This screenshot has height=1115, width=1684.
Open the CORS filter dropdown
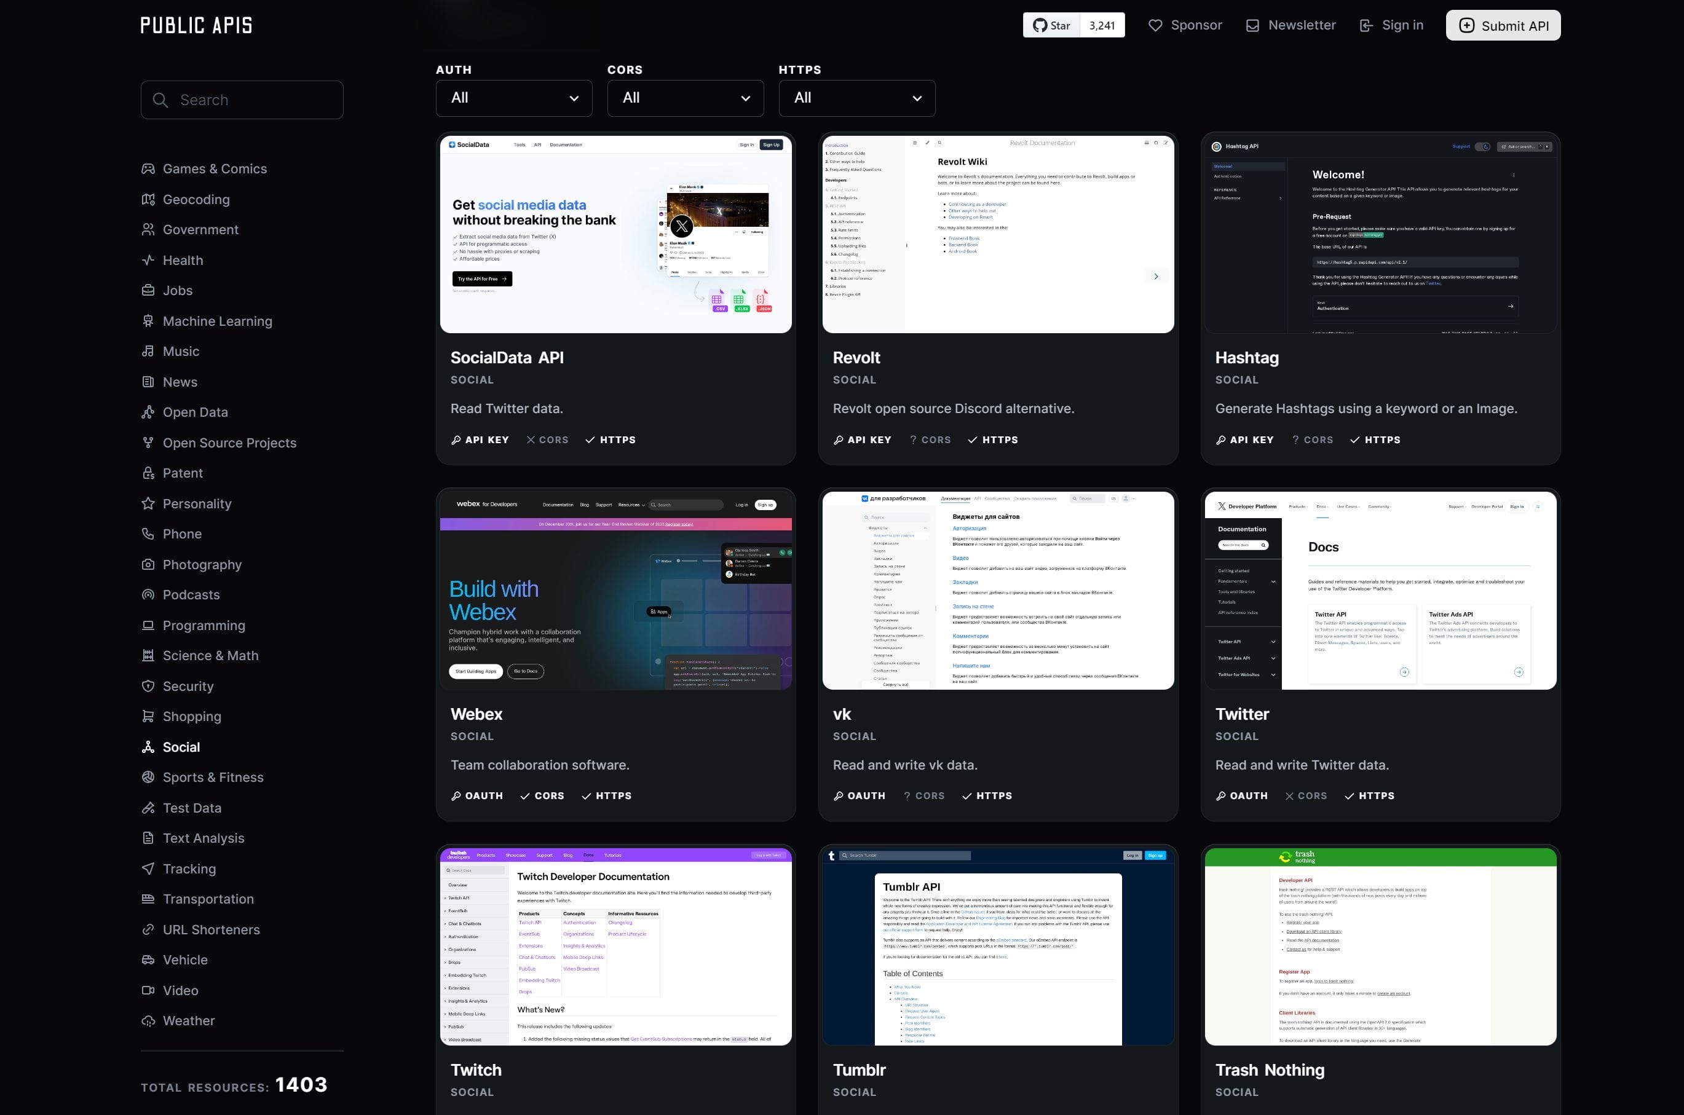(x=685, y=97)
